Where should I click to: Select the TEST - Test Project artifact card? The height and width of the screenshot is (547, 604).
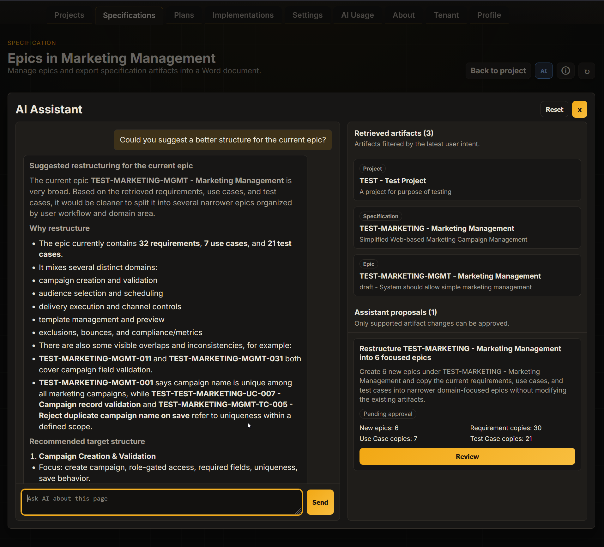point(467,180)
